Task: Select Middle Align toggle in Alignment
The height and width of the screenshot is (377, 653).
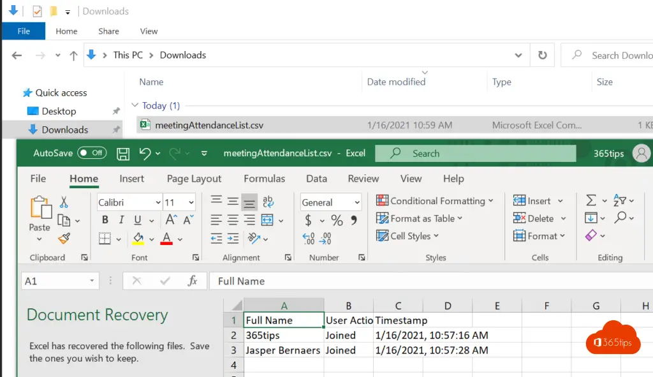Action: click(x=232, y=202)
